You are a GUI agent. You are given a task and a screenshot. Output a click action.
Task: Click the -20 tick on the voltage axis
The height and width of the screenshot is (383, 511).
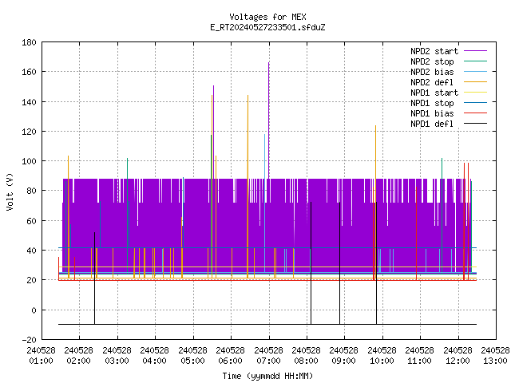coord(29,340)
